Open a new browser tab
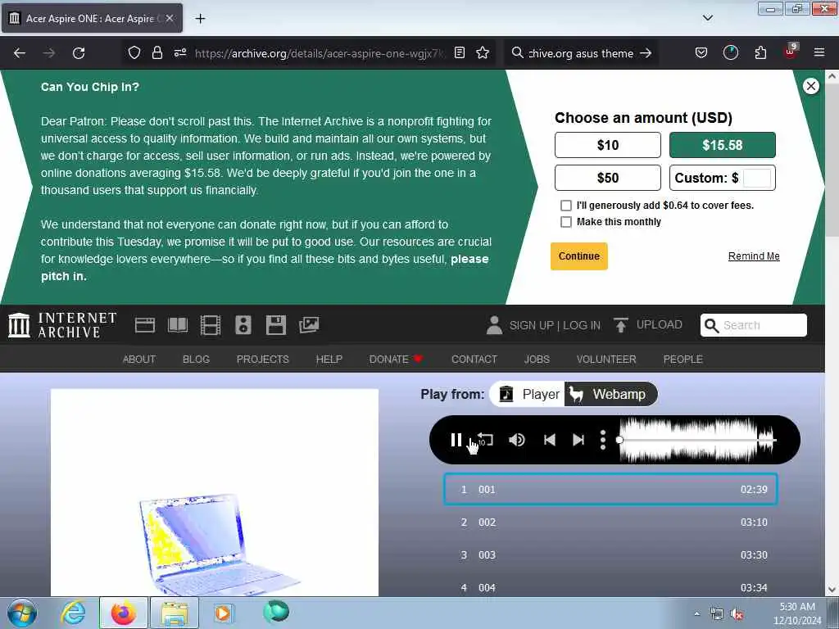The image size is (839, 629). click(200, 19)
